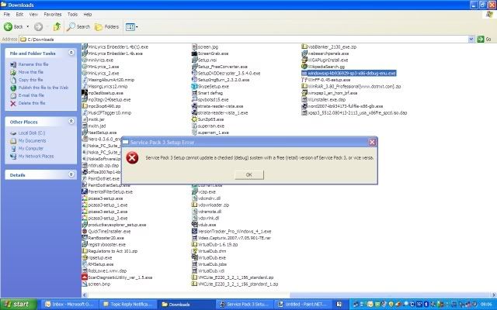Collapse the Other Places panel
The width and height of the screenshot is (497, 310).
pyautogui.click(x=71, y=122)
